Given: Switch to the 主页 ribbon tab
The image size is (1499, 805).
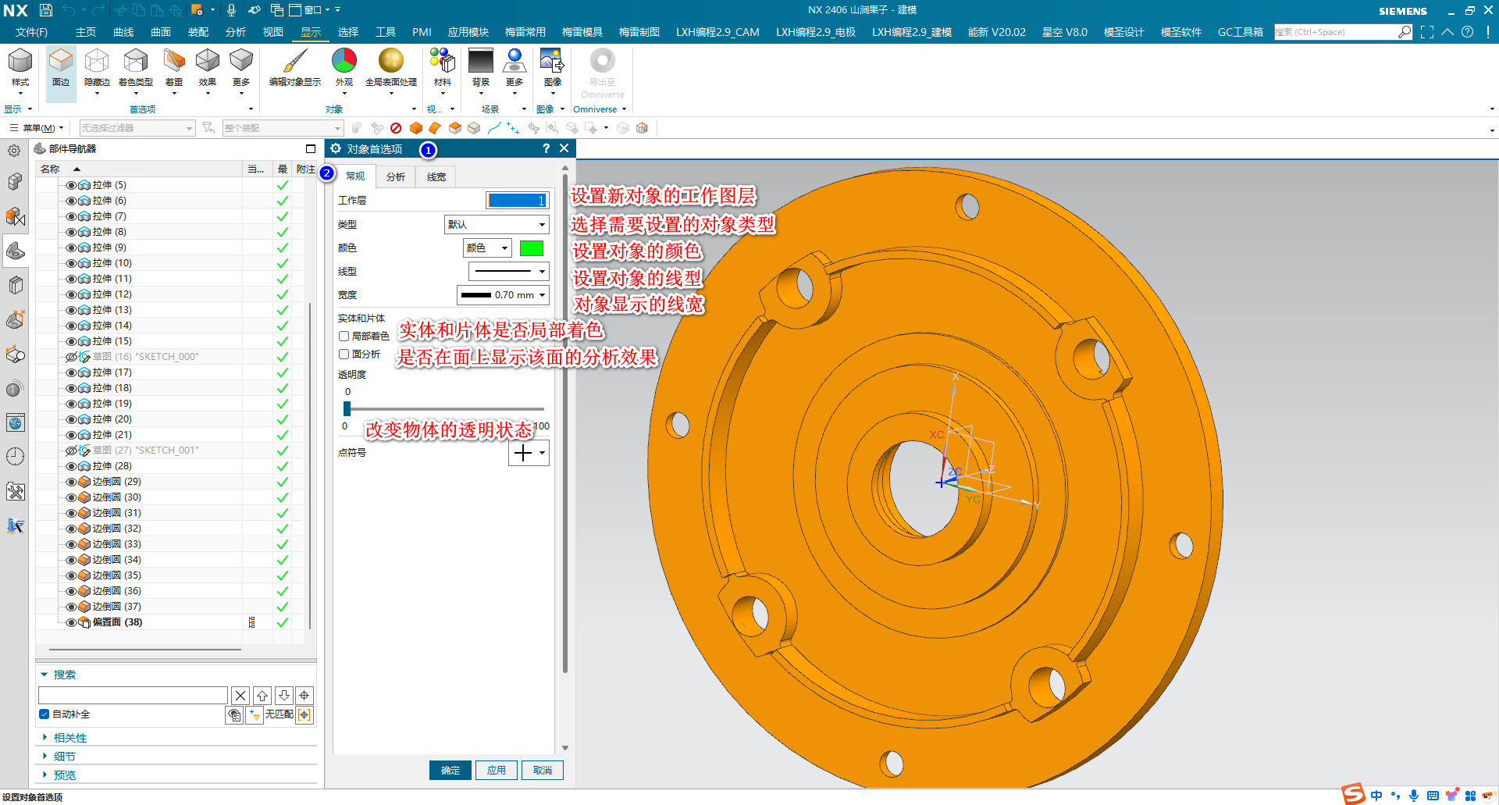Looking at the screenshot, I should pos(86,32).
